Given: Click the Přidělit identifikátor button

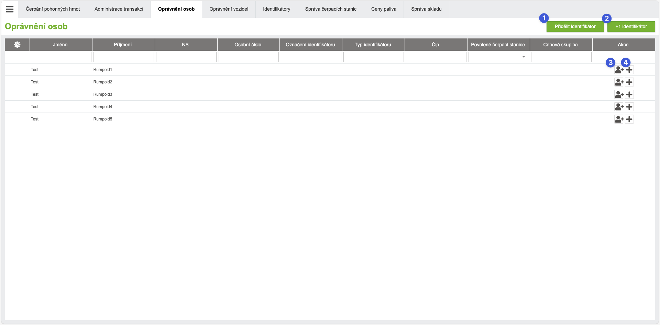Looking at the screenshot, I should [575, 26].
